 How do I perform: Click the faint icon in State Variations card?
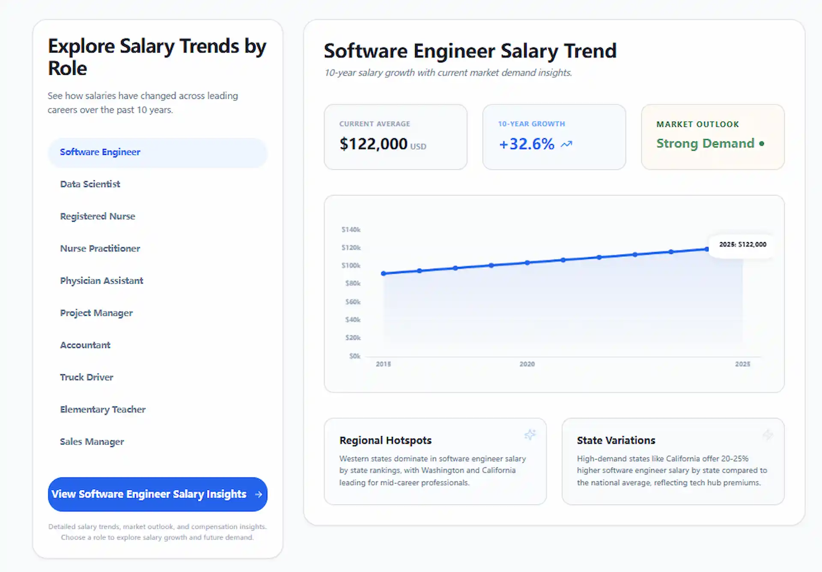click(768, 435)
